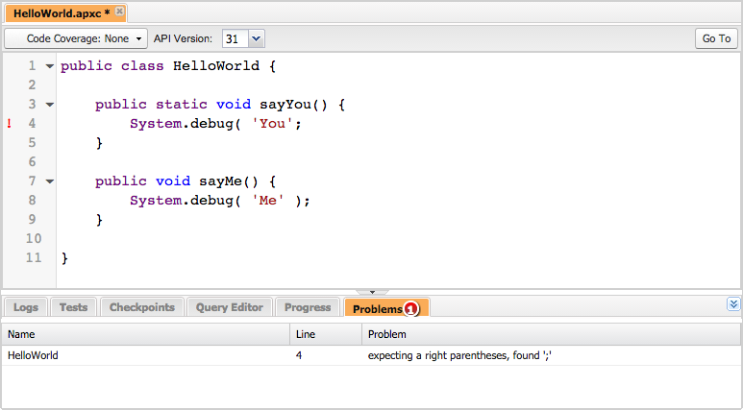Click the line number 4 cell in Problems

tap(299, 355)
